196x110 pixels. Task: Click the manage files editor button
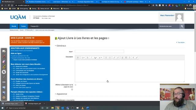click(x=130, y=57)
